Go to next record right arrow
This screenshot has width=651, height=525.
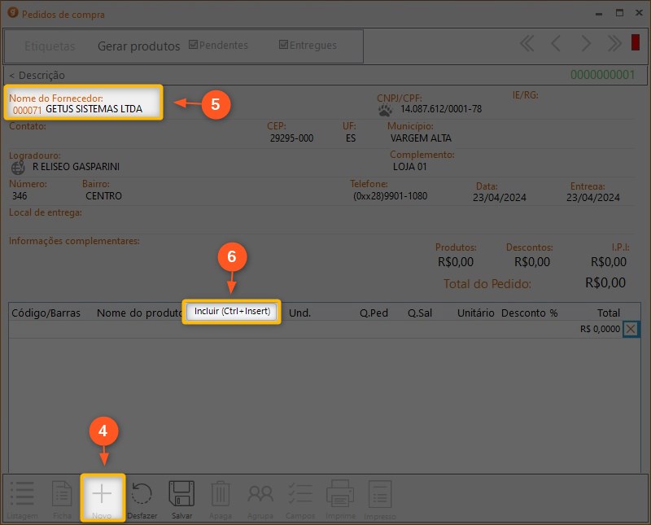click(585, 44)
